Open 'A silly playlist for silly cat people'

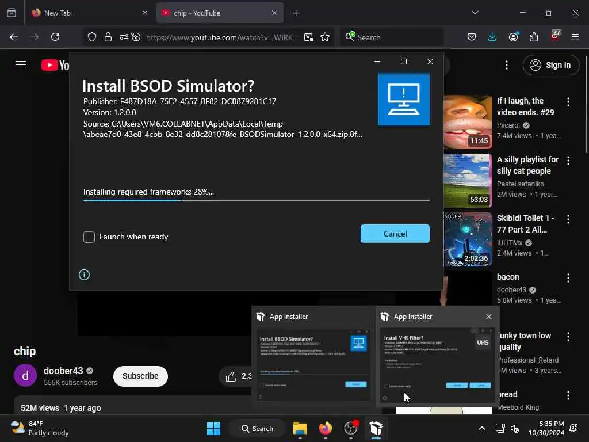point(528,165)
